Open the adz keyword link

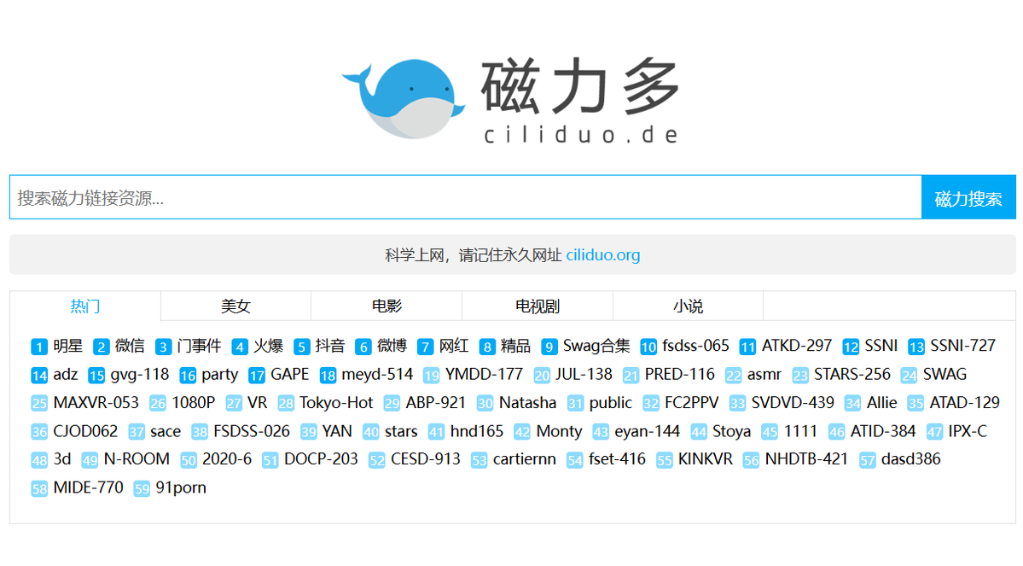tap(65, 375)
